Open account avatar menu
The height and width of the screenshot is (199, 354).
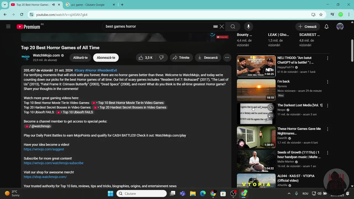tap(340, 27)
